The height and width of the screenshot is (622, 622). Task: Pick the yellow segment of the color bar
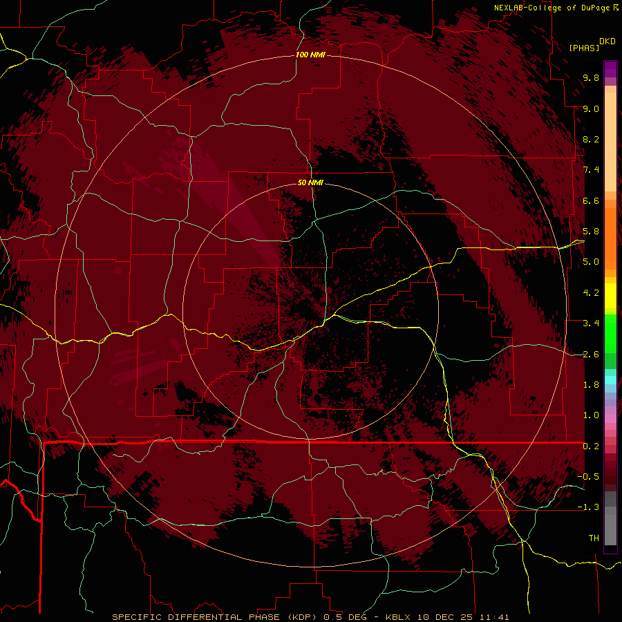610,296
